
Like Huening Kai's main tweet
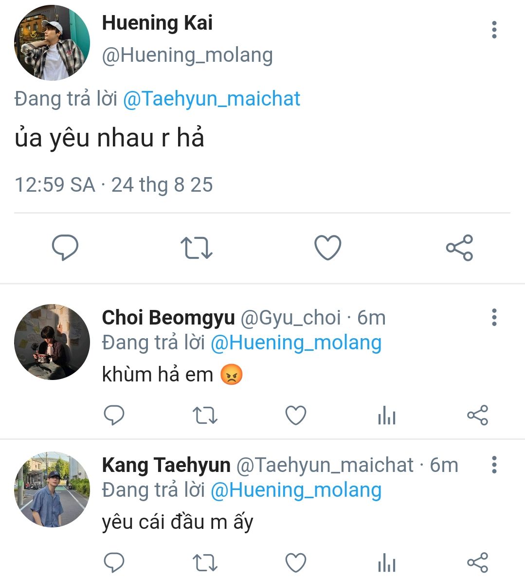(328, 248)
